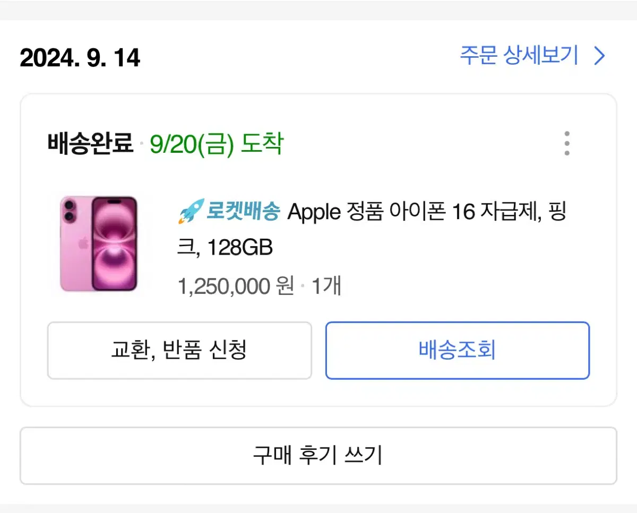Screen dimensions: 637x513
Task: Write a review via 구매 후기 쓰기
Action: pos(318,456)
